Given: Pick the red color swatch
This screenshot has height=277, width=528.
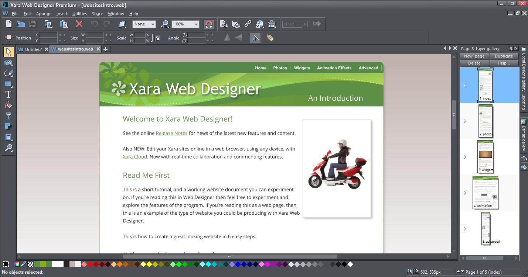Looking at the screenshot, I should click(x=90, y=264).
